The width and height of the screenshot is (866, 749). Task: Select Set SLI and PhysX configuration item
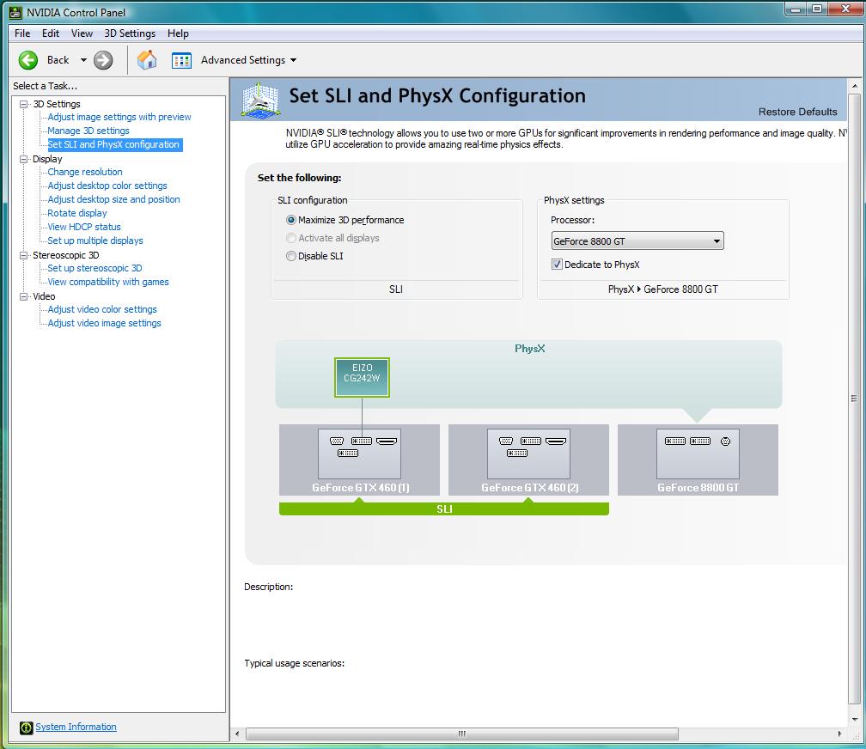pos(113,144)
